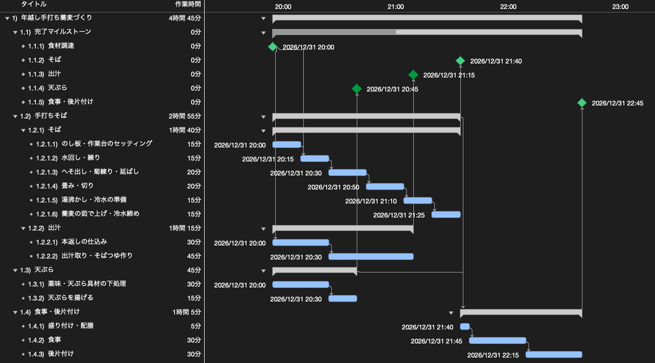
Task: Click the 4時間 45分 duration value
Action: (185, 18)
